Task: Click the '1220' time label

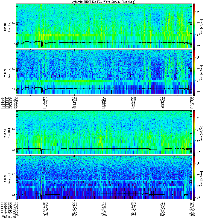Action: pos(45,215)
